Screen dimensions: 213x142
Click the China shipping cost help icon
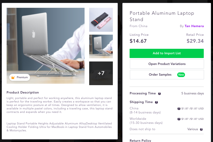179,109
